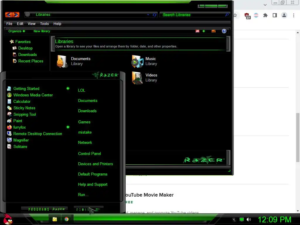Show hidden system tray icons
Viewport: 300px width, 225px height.
click(234, 220)
